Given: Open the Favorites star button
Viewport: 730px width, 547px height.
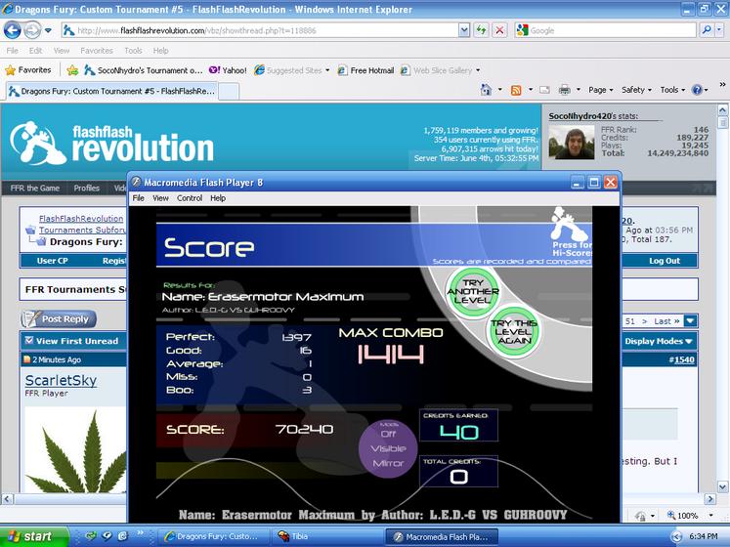Looking at the screenshot, I should tap(28, 70).
